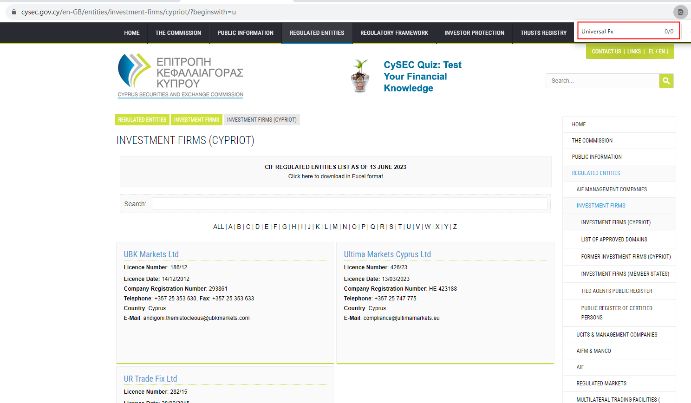This screenshot has width=691, height=403.
Task: Click the browser URL address text
Action: point(129,12)
